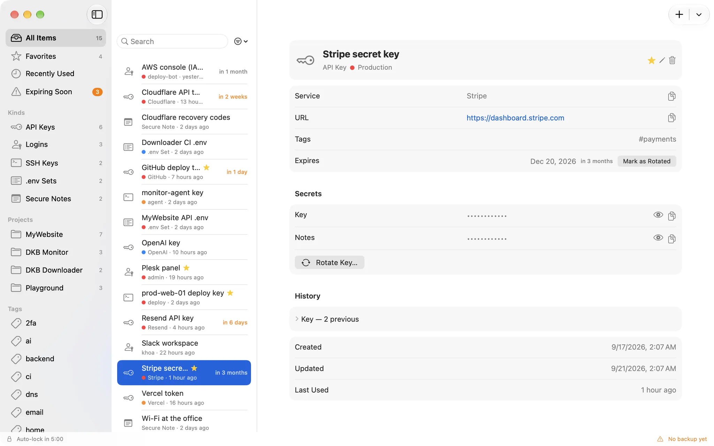Toggle star on Stripe secret list row
Image resolution: width=714 pixels, height=446 pixels.
click(194, 368)
